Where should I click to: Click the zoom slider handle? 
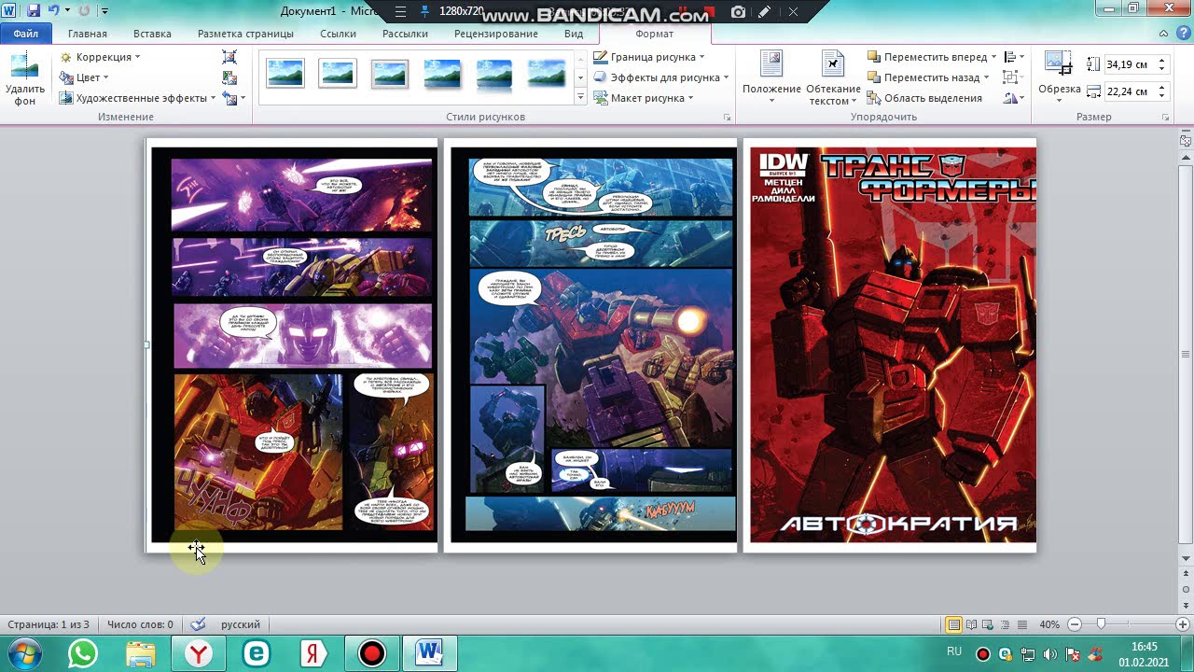pyautogui.click(x=1102, y=624)
